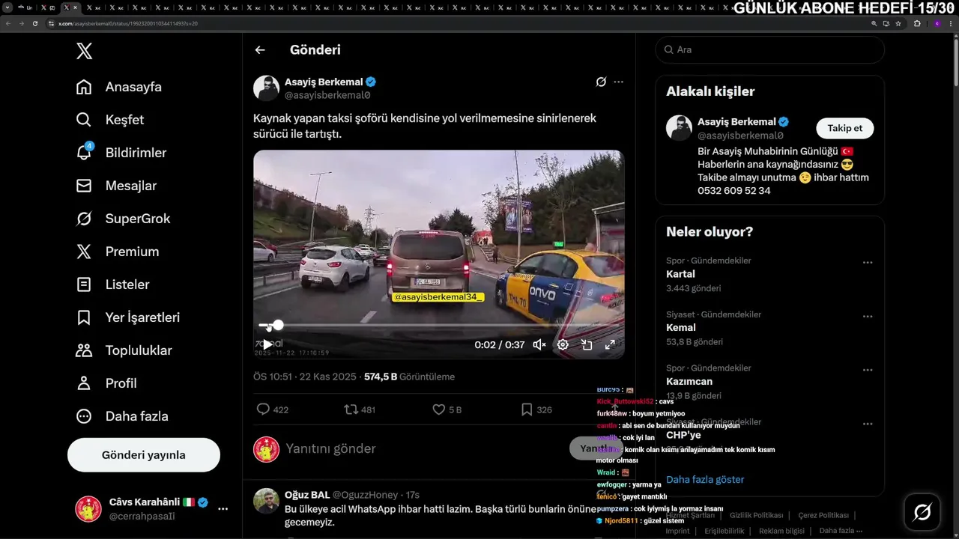Reload the page in browser
This screenshot has height=539, width=959.
tap(34, 23)
